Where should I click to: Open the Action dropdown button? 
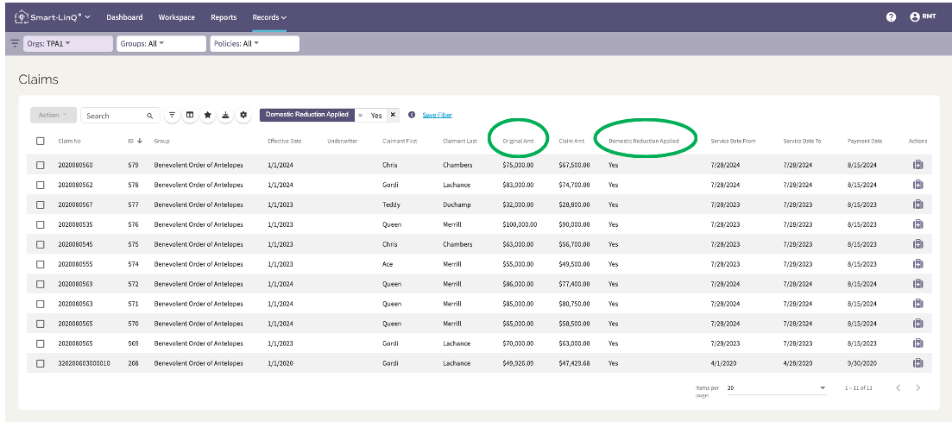54,115
